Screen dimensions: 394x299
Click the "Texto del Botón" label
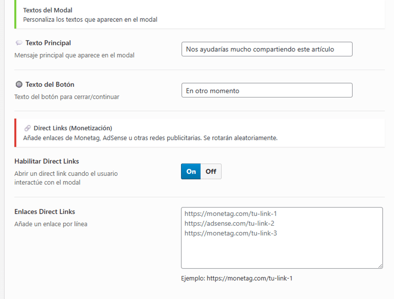[x=50, y=84]
